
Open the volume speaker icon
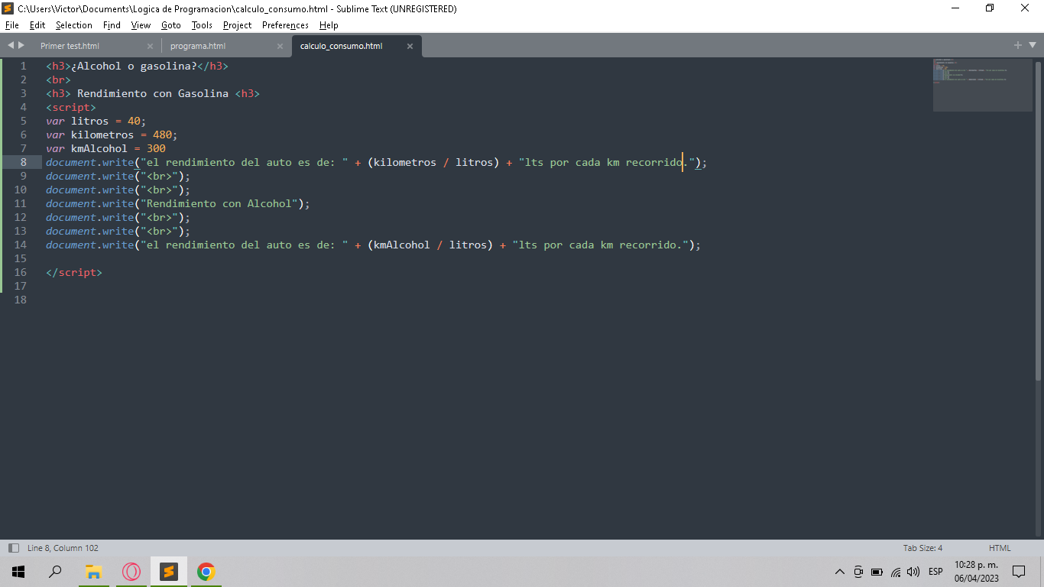point(913,571)
